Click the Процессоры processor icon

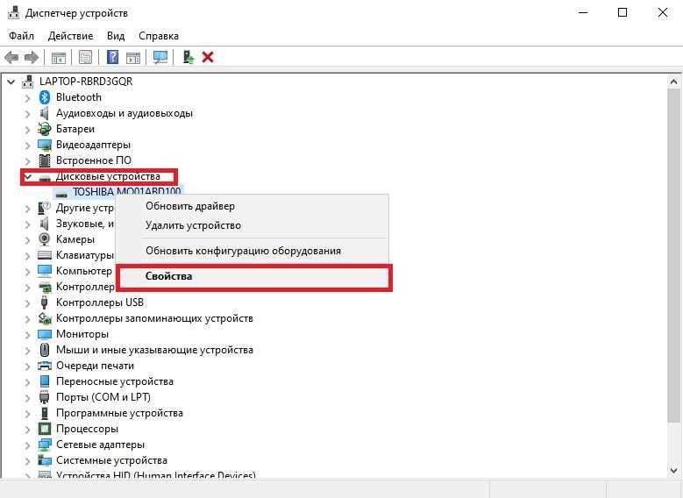(45, 429)
